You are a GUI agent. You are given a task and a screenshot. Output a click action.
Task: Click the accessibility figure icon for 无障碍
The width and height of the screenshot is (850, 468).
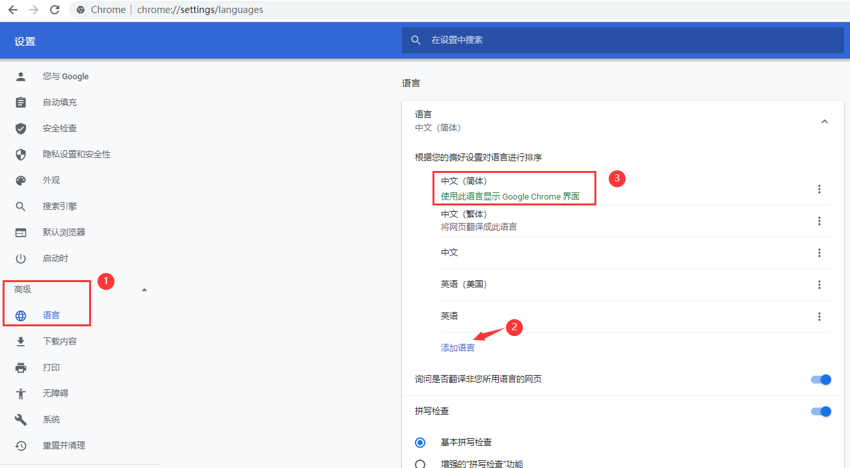[x=21, y=394]
